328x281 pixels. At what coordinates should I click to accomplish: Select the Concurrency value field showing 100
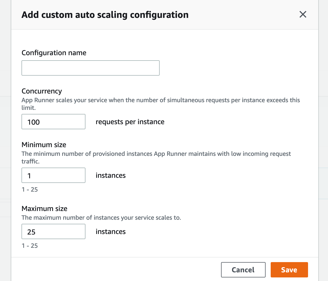pos(53,122)
